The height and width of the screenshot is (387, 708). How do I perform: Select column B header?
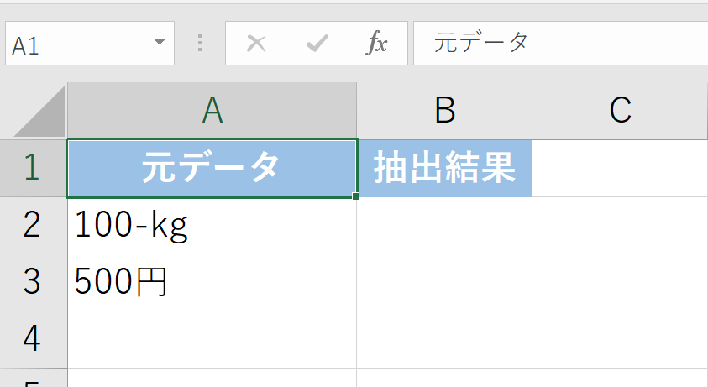[444, 111]
